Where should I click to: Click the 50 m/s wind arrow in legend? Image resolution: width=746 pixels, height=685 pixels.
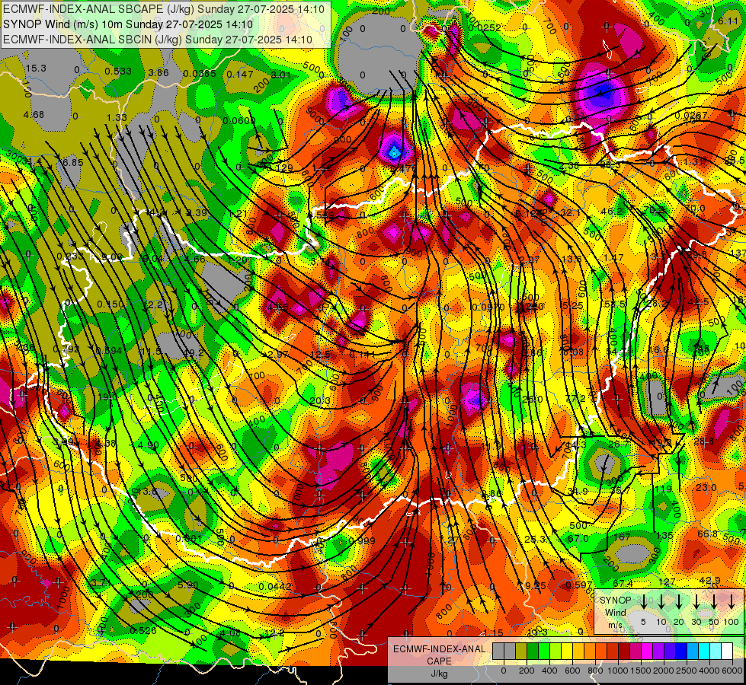coord(714,601)
